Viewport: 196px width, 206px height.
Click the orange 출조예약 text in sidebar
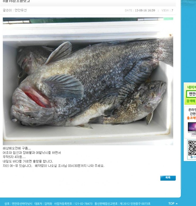191,118
